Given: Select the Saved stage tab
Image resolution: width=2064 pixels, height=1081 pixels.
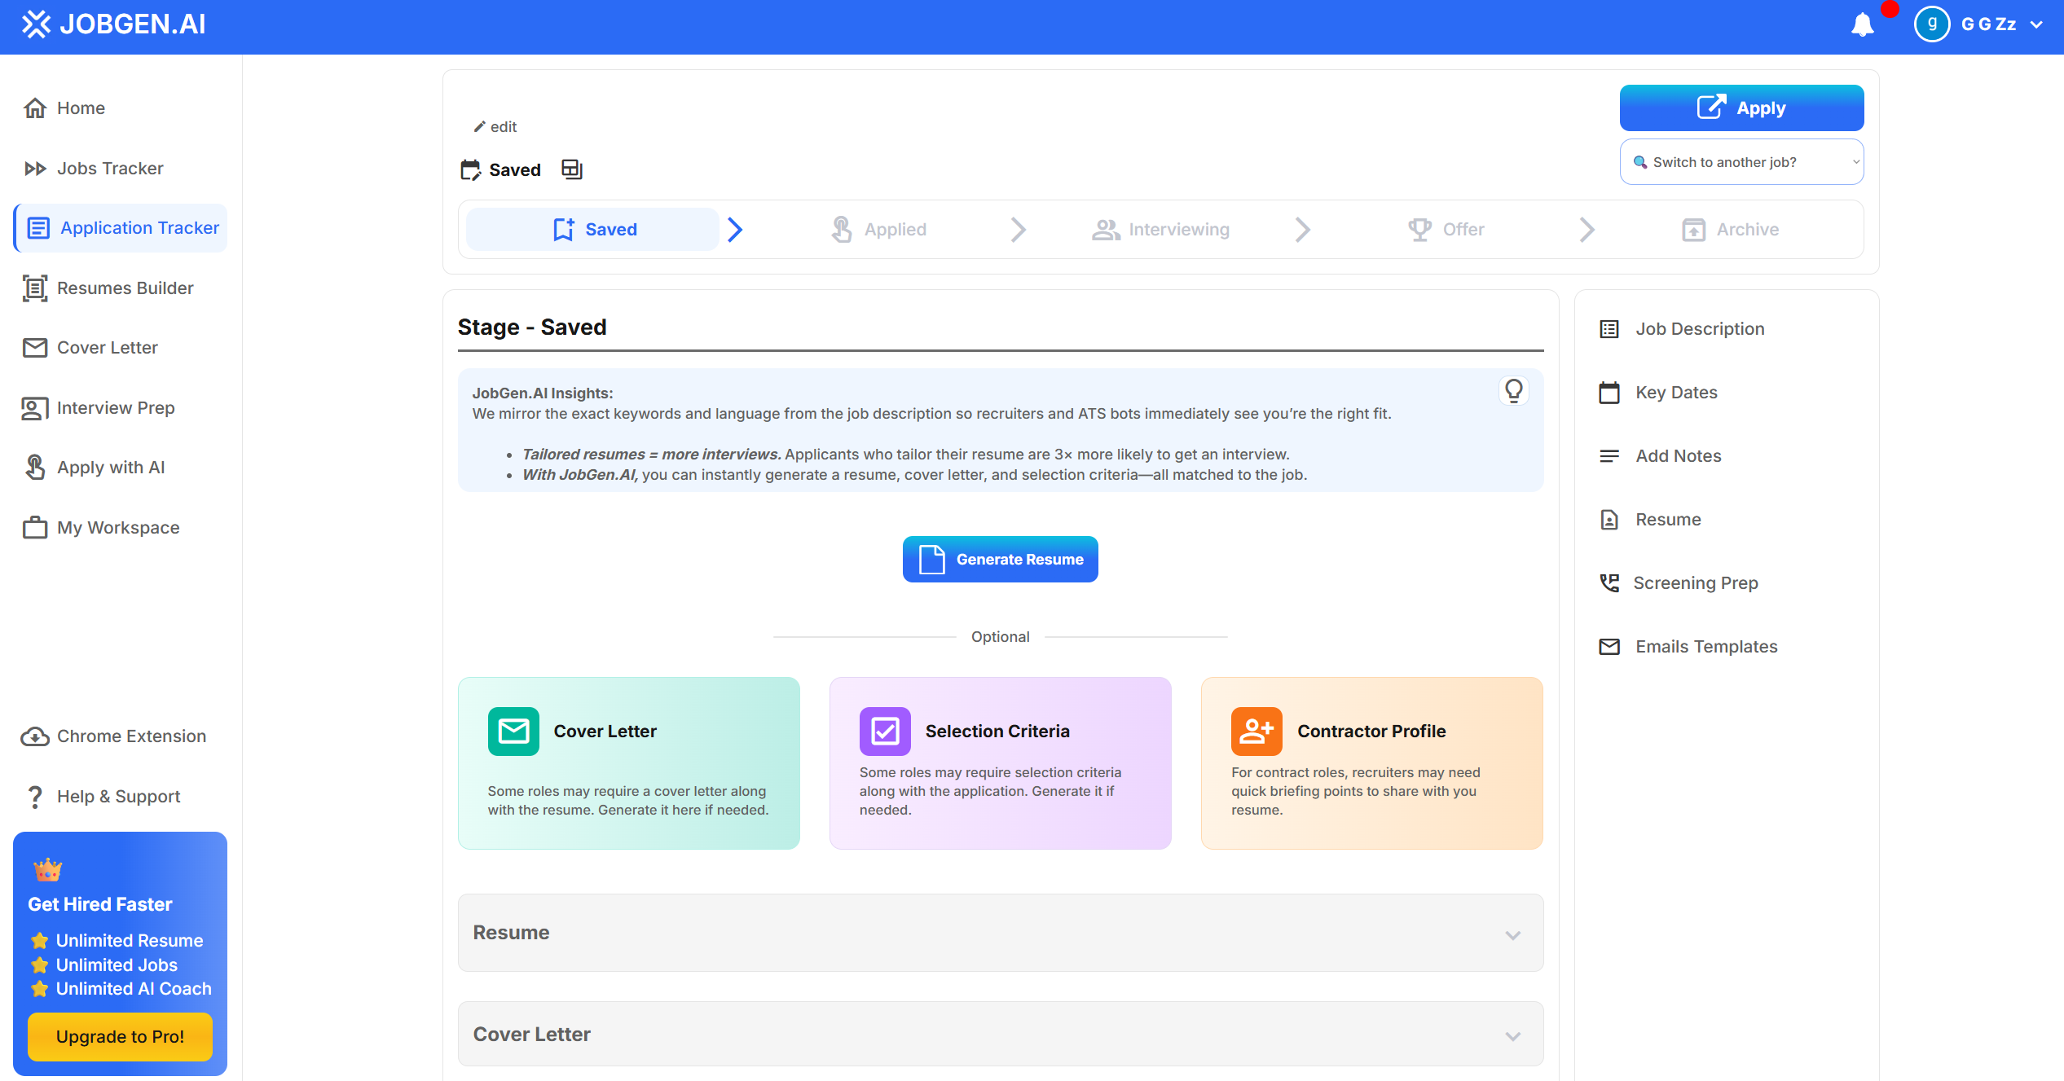Looking at the screenshot, I should (x=593, y=230).
